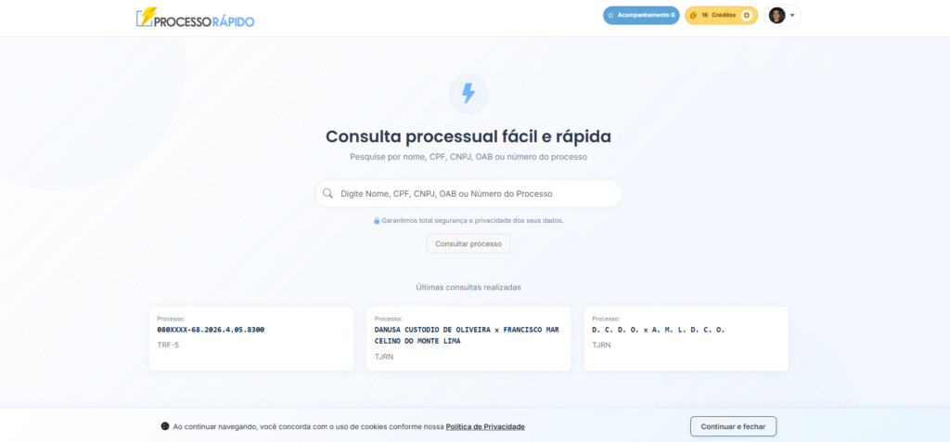Click the plus icon to add credits
The height and width of the screenshot is (442, 950).
[x=746, y=16]
